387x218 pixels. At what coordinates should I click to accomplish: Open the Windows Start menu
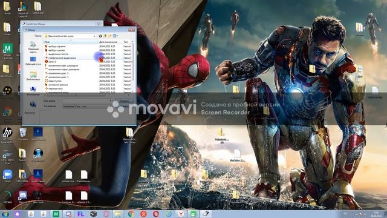(5, 214)
